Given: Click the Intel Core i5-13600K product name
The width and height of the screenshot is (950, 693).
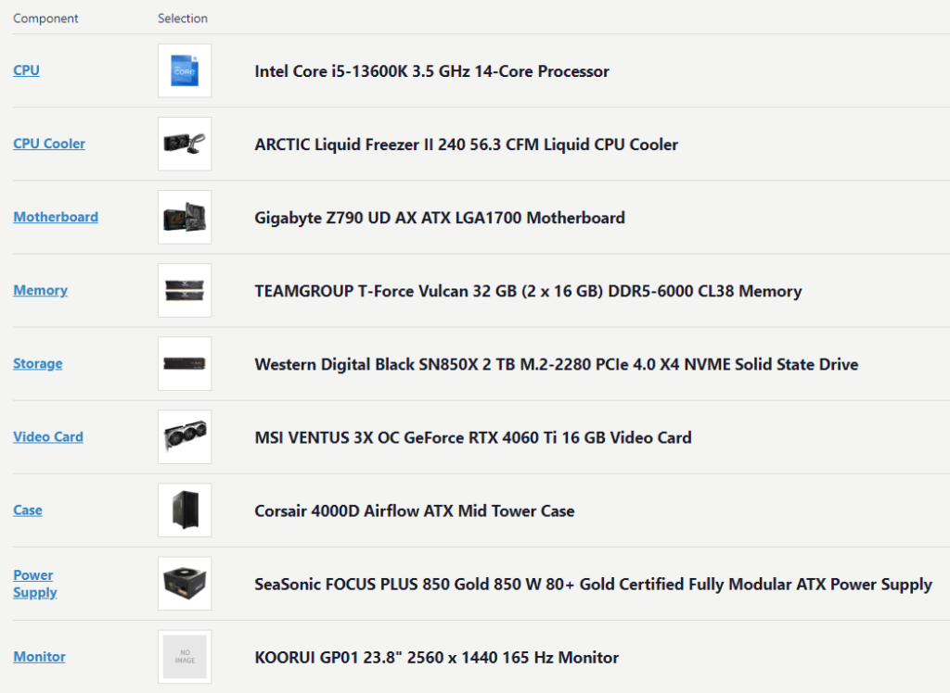Looking at the screenshot, I should click(431, 71).
